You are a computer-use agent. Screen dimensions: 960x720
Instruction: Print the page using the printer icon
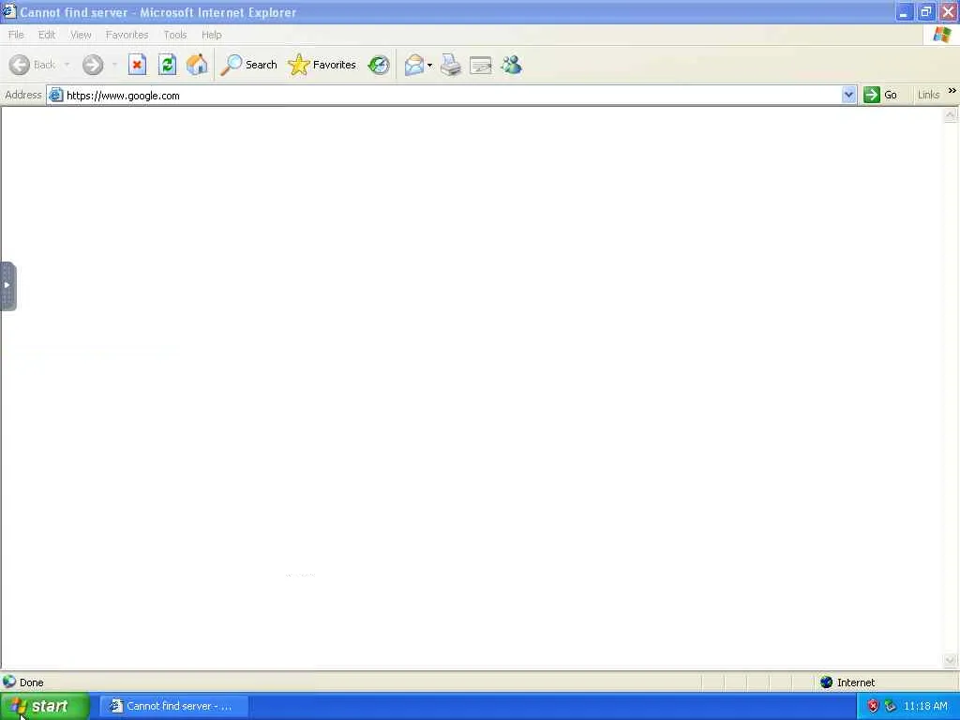pos(451,65)
